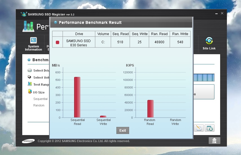Click the Sequential Read bar in chart
The height and width of the screenshot is (155, 241).
coord(77,97)
